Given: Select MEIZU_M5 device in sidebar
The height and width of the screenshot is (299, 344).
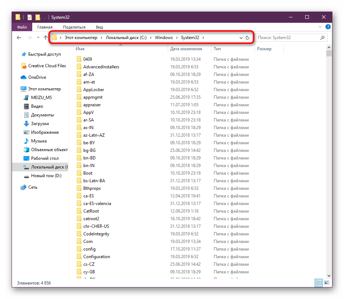Looking at the screenshot, I should (x=38, y=98).
